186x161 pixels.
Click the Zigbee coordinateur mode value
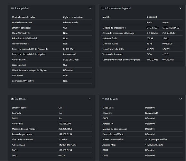(73, 17)
